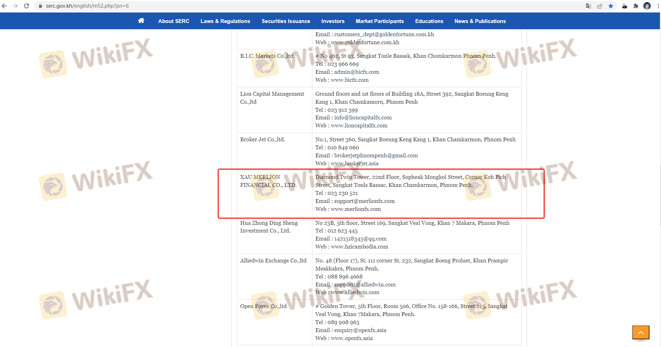This screenshot has height=347, width=661.
Task: Click the support@merlionfx.com email line
Action: (x=355, y=201)
